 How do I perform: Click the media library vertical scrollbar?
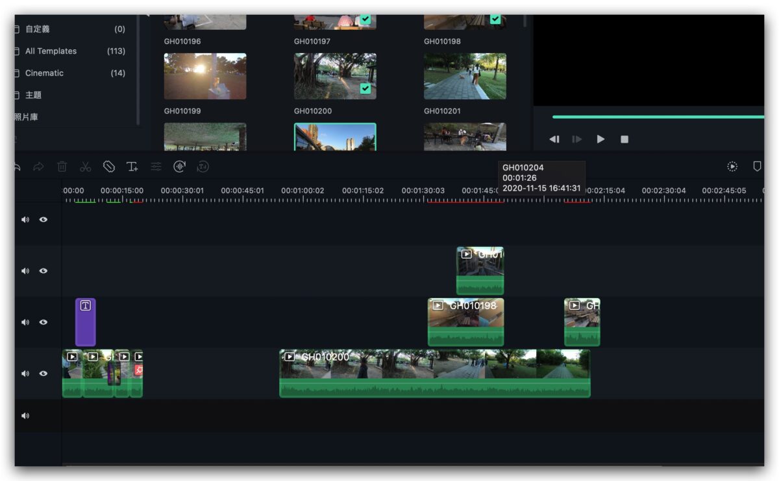[525, 21]
